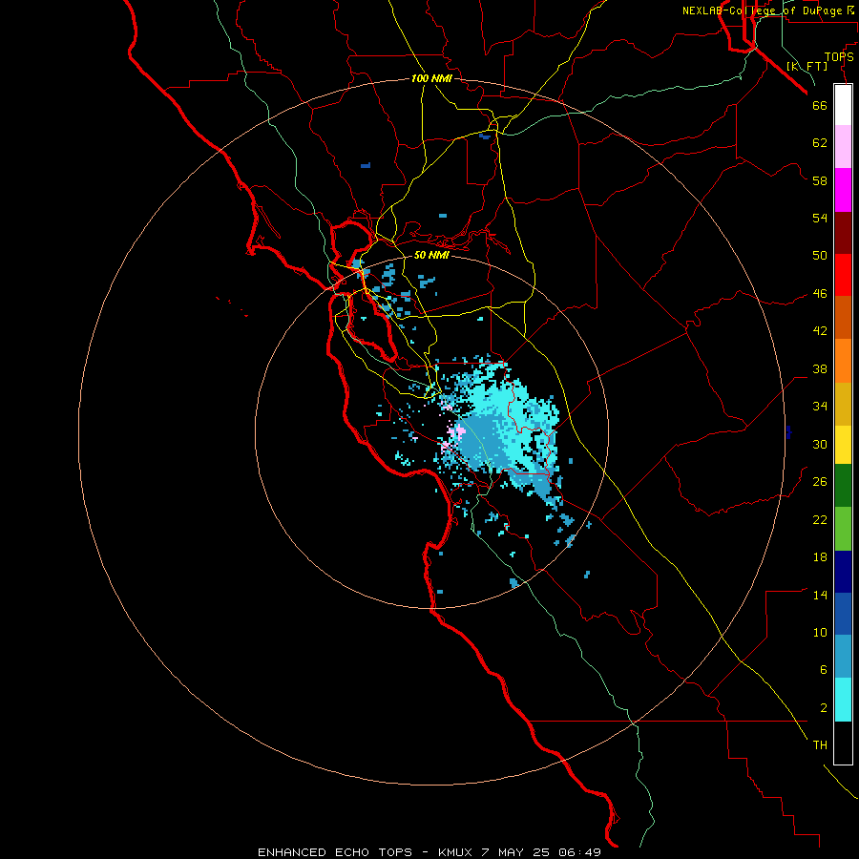The image size is (859, 859).
Task: Click the dark red swatch between 50 and 54
Action: coord(843,232)
